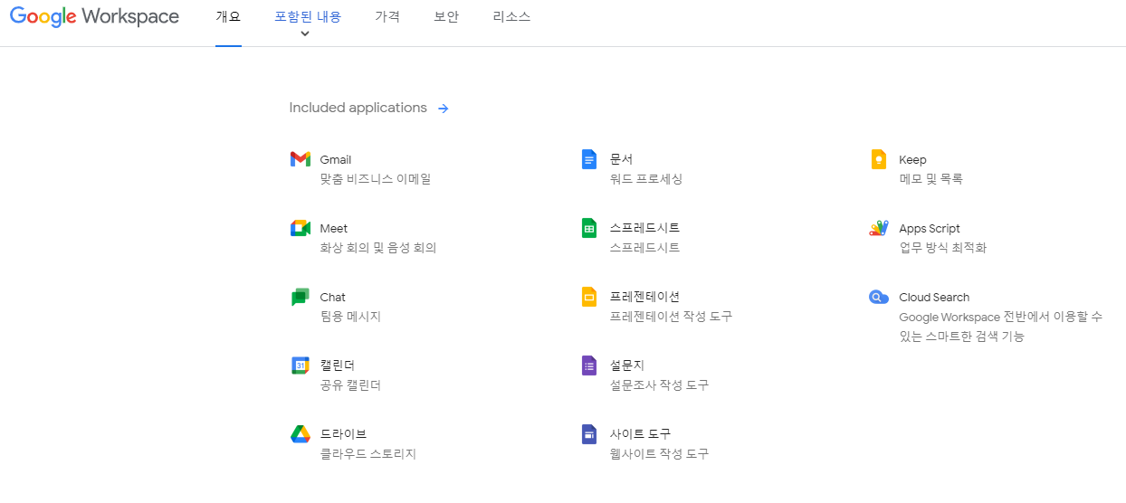1126x503 pixels.
Task: Open the 포함된 내용 menu
Action: [x=308, y=16]
